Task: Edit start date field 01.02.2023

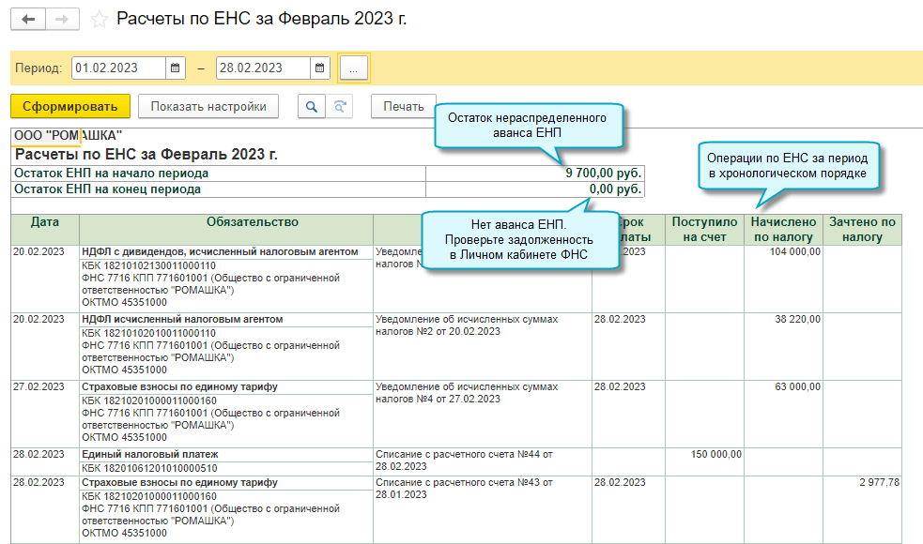Action: pos(117,68)
